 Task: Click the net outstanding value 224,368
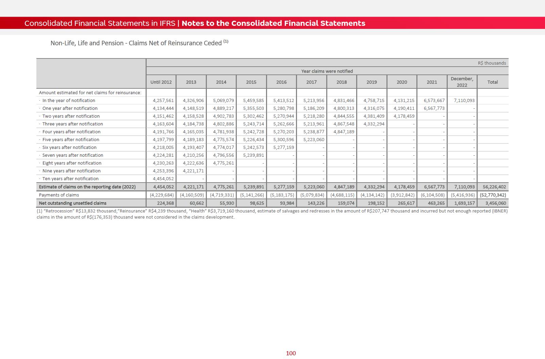(x=165, y=203)
